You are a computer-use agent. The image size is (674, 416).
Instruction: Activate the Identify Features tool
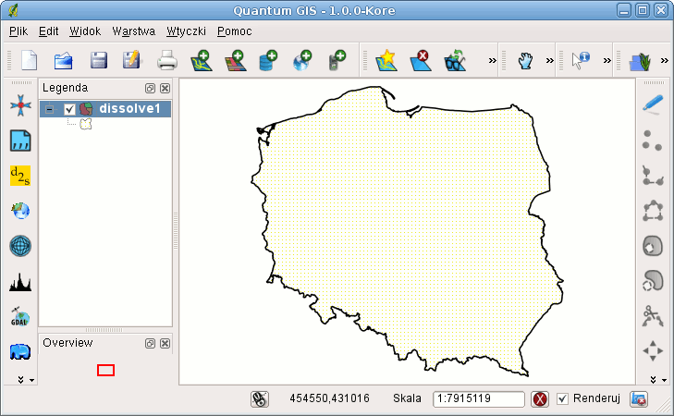[581, 61]
